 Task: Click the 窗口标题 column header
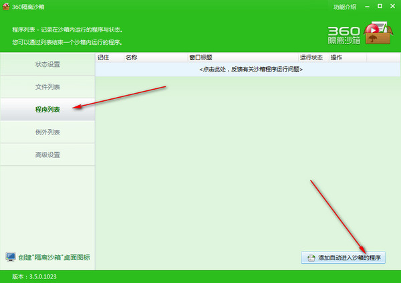[200, 58]
